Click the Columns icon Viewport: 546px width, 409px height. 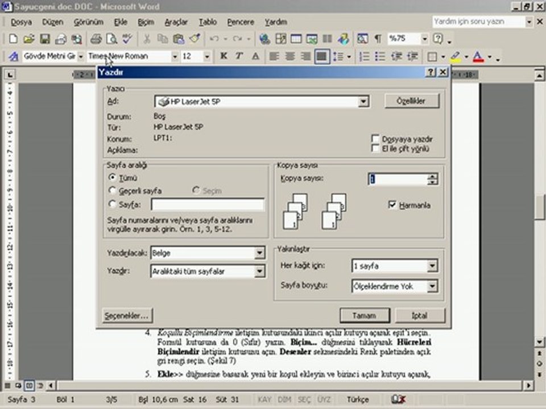point(328,39)
